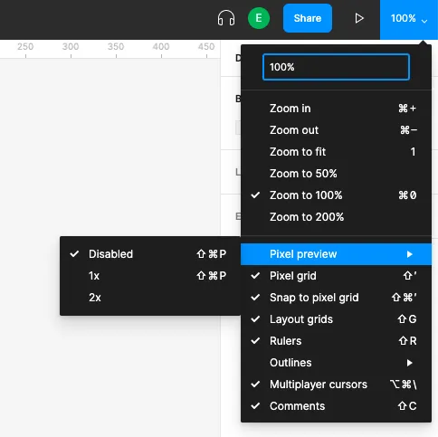Focus the 100% zoom input field
Image resolution: width=438 pixels, height=437 pixels.
[x=336, y=67]
